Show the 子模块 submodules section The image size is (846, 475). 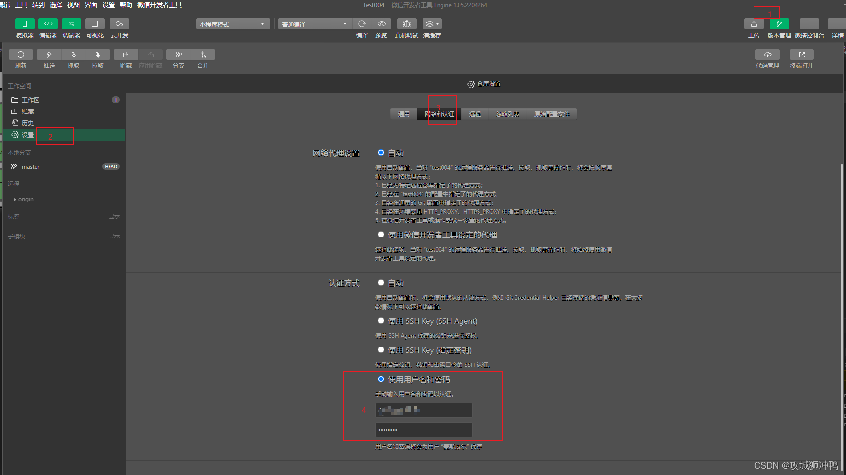pos(114,236)
